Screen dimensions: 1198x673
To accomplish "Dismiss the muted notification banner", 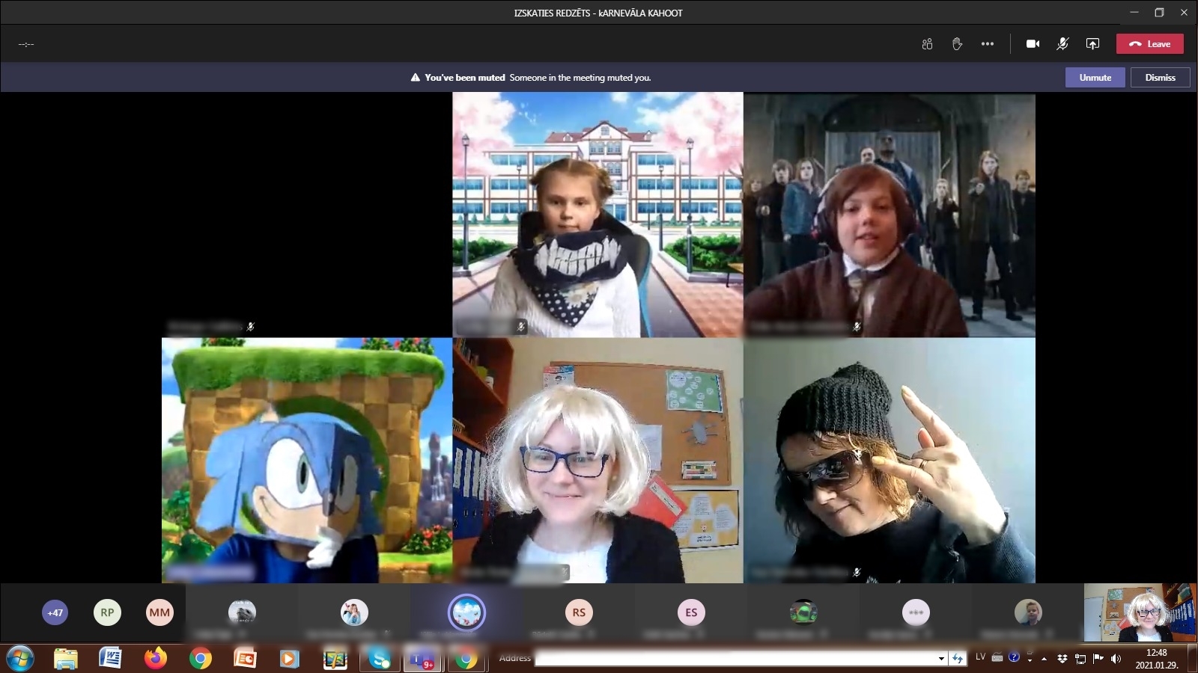I will 1160,78.
